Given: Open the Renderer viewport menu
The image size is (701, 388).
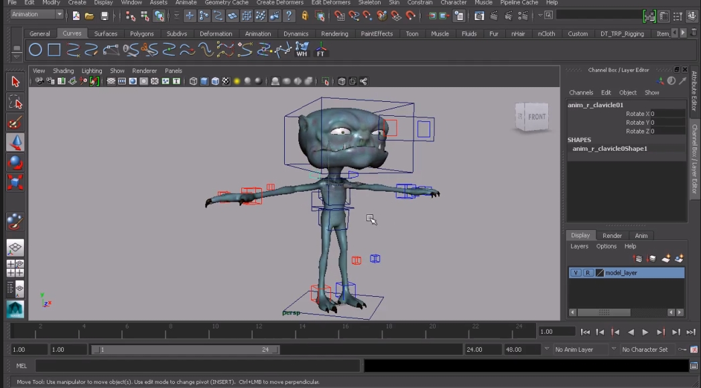Looking at the screenshot, I should click(144, 70).
